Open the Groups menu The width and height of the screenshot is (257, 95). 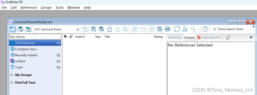(x=46, y=8)
